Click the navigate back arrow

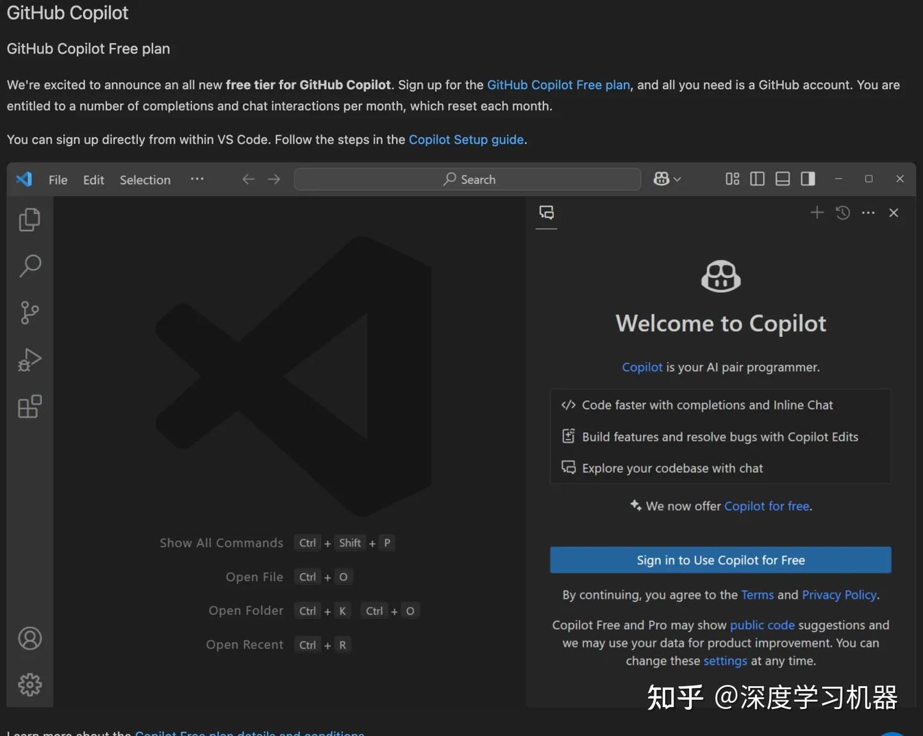(248, 179)
